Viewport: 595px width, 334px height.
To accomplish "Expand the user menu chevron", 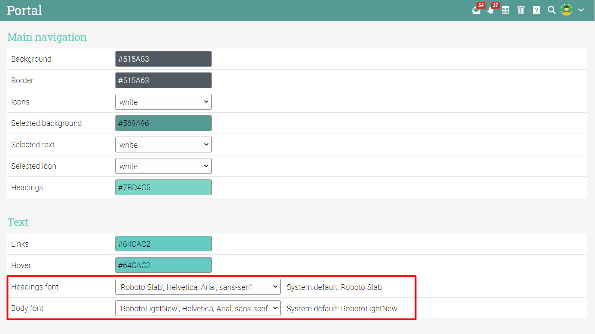I will (581, 10).
